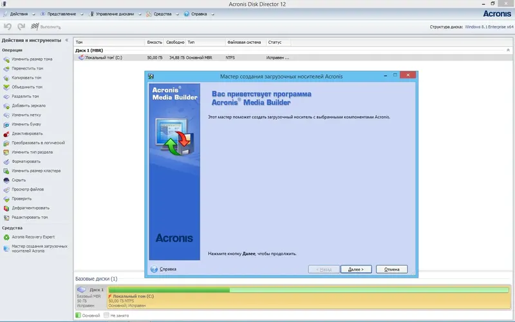515x322 pixels.
Task: Click the 34,88 ГБ free space cell
Action: coord(176,57)
